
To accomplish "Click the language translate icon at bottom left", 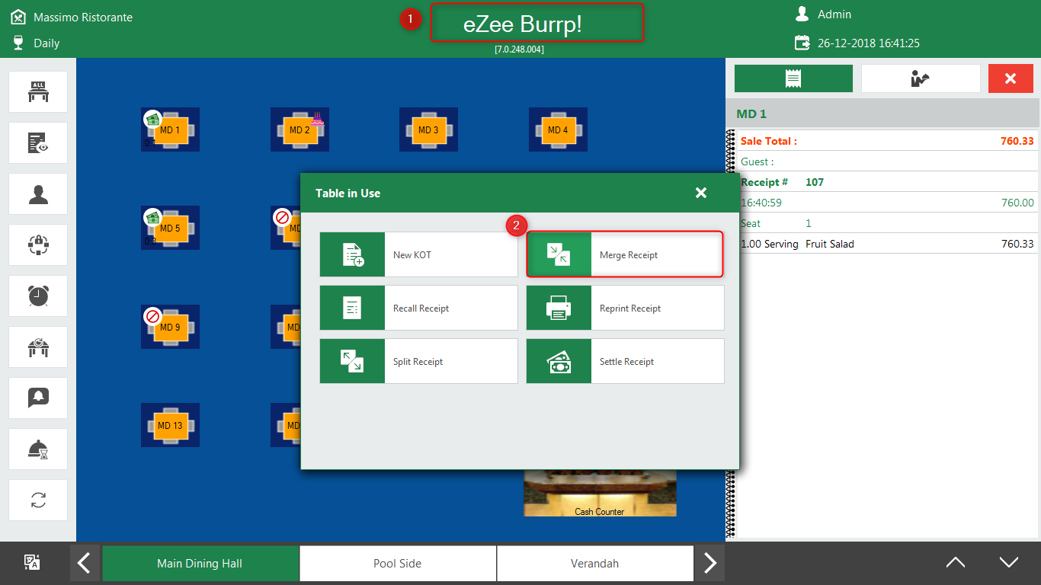I will 32,563.
